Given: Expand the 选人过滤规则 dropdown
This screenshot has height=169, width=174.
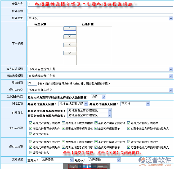Looking at the screenshot, I should point(100,69).
